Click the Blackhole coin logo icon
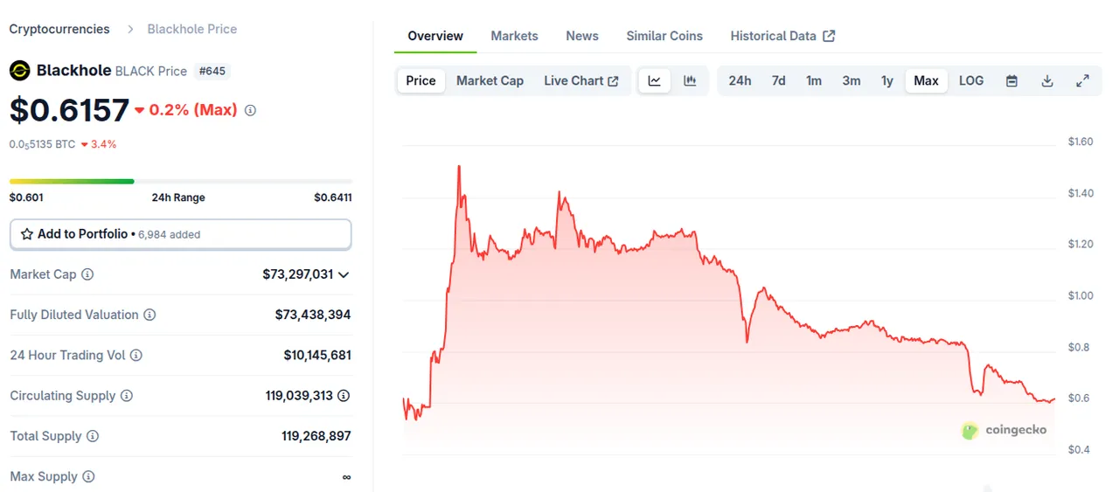Viewport: 1119px width, 492px height. tap(19, 71)
